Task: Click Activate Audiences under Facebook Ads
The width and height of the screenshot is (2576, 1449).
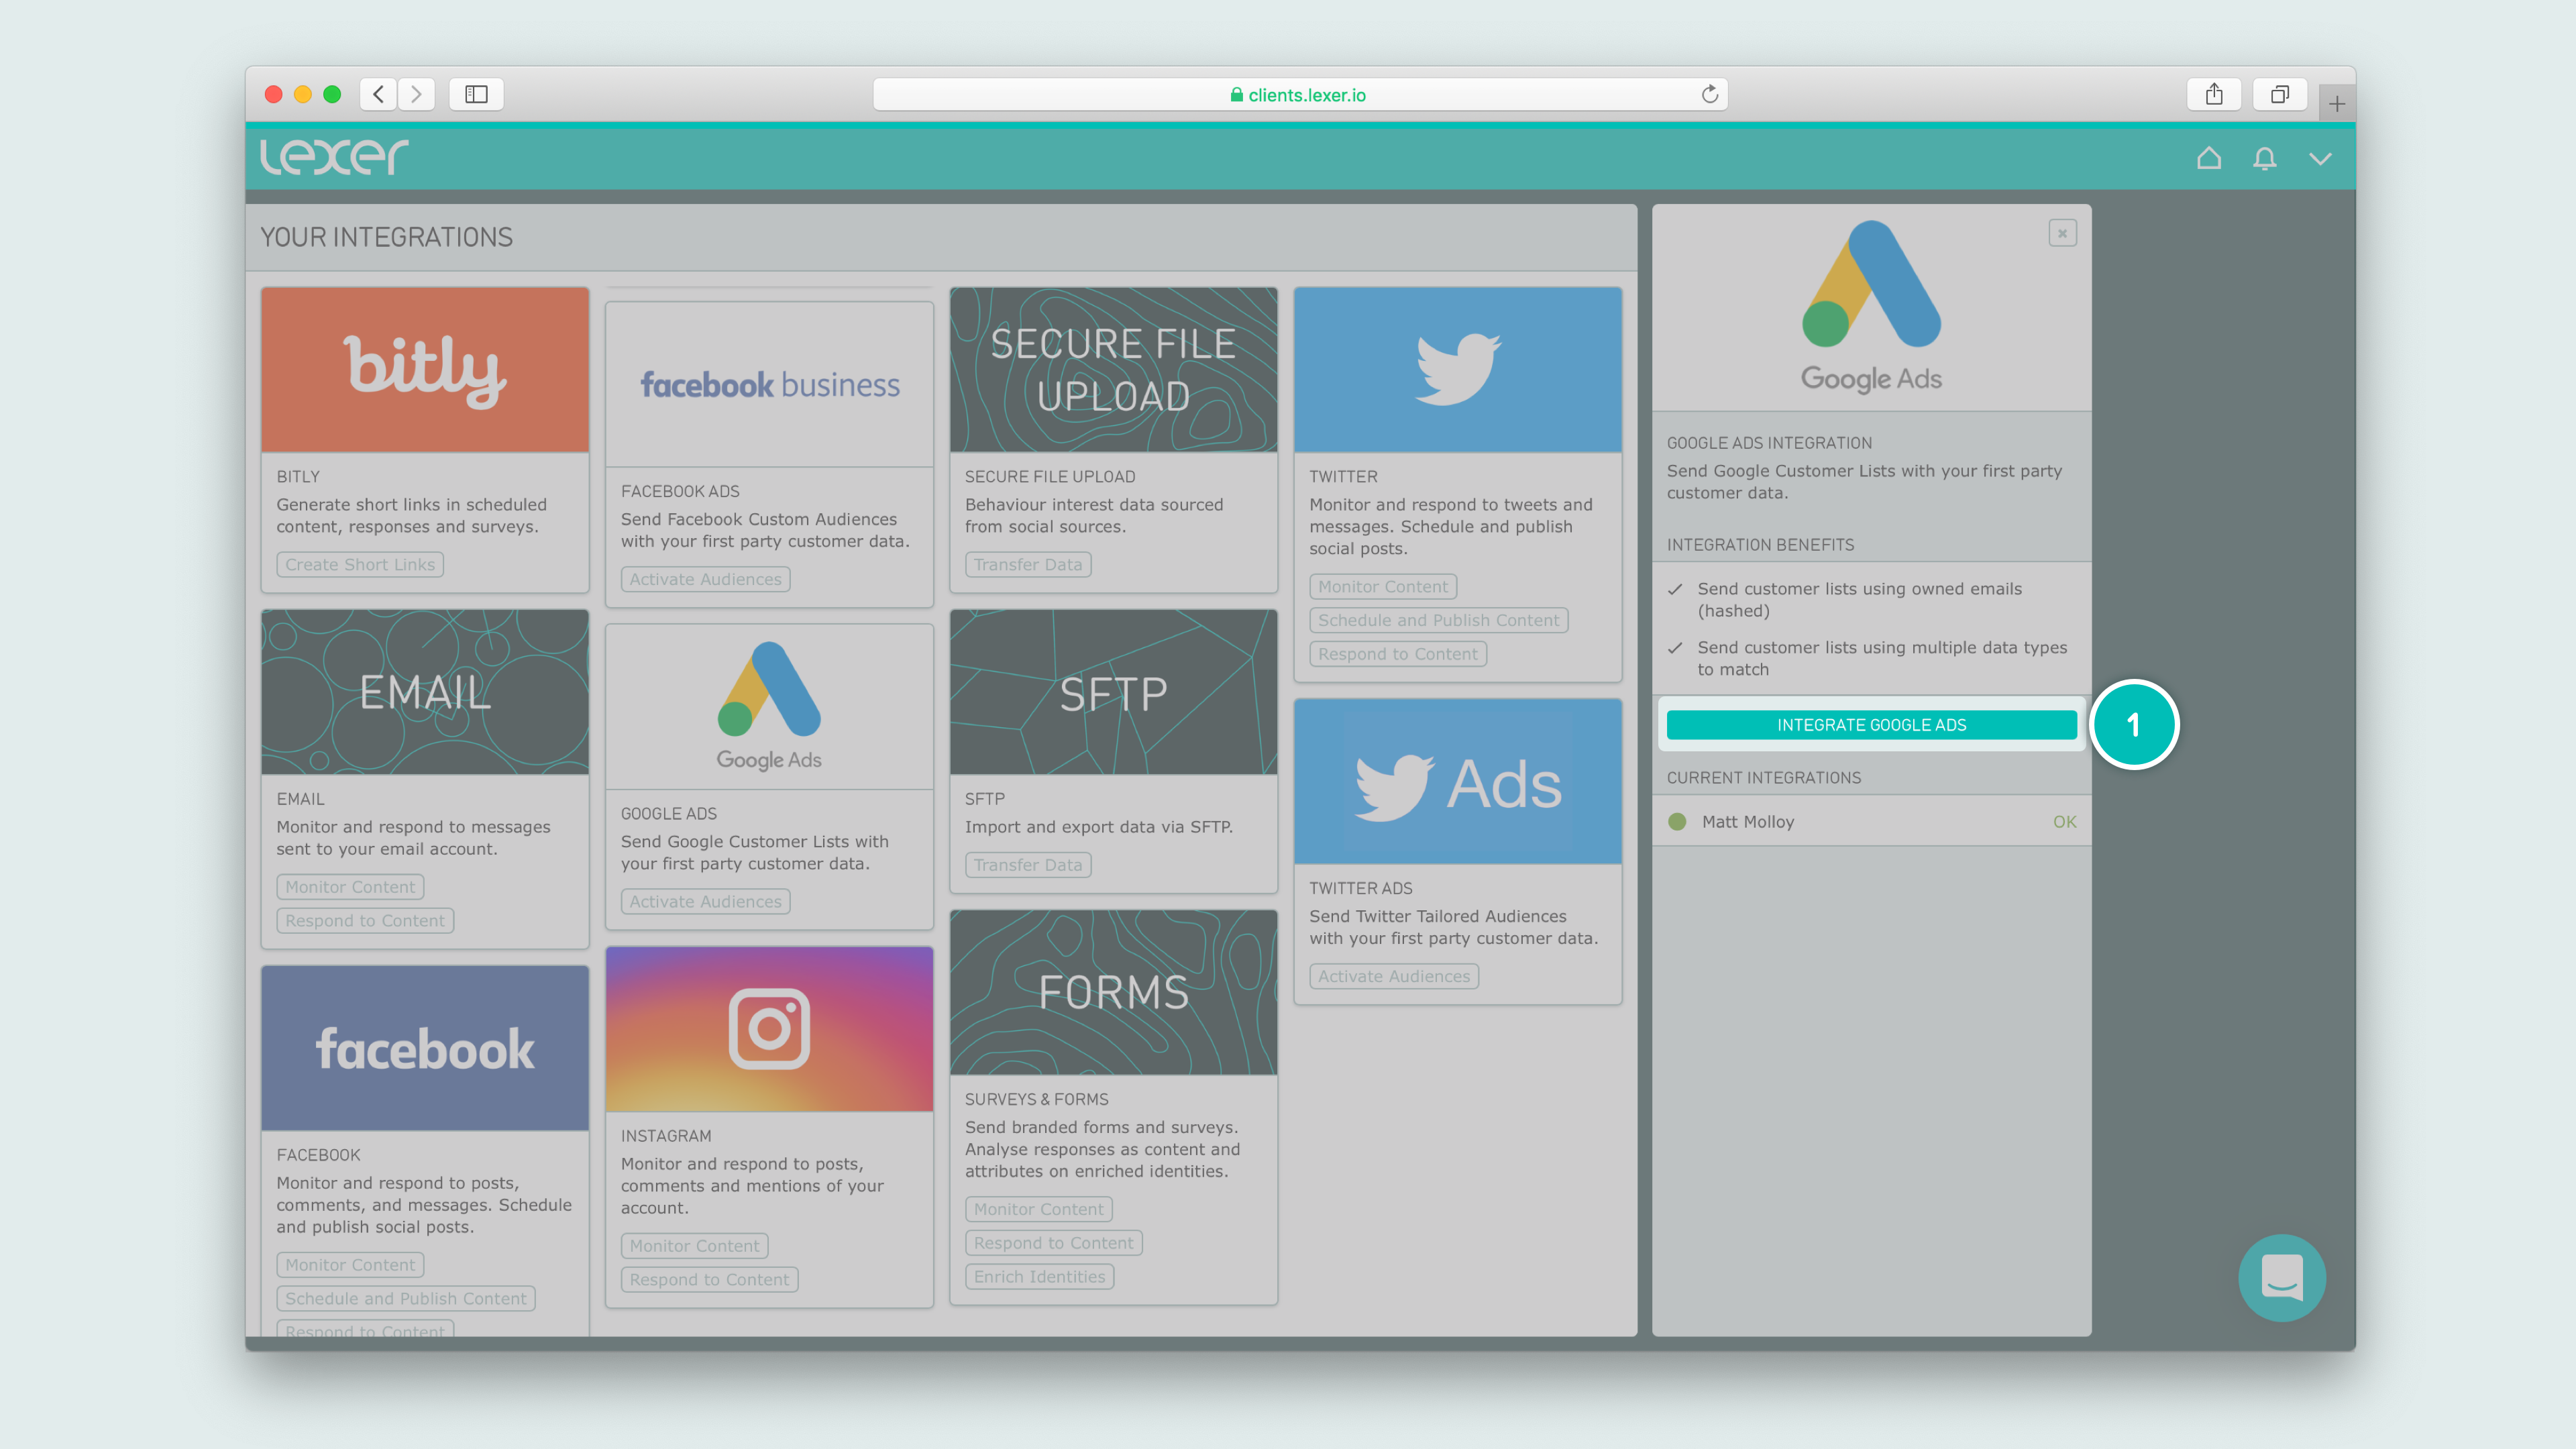Action: click(x=705, y=579)
